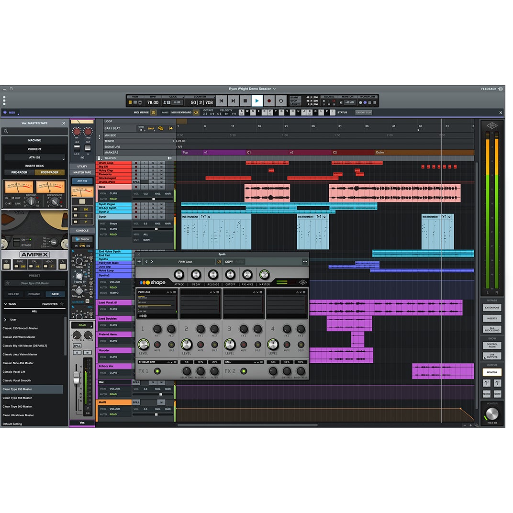Click the favorites star next to preset name
Image resolution: width=513 pixels, height=513 pixels.
click(8, 283)
